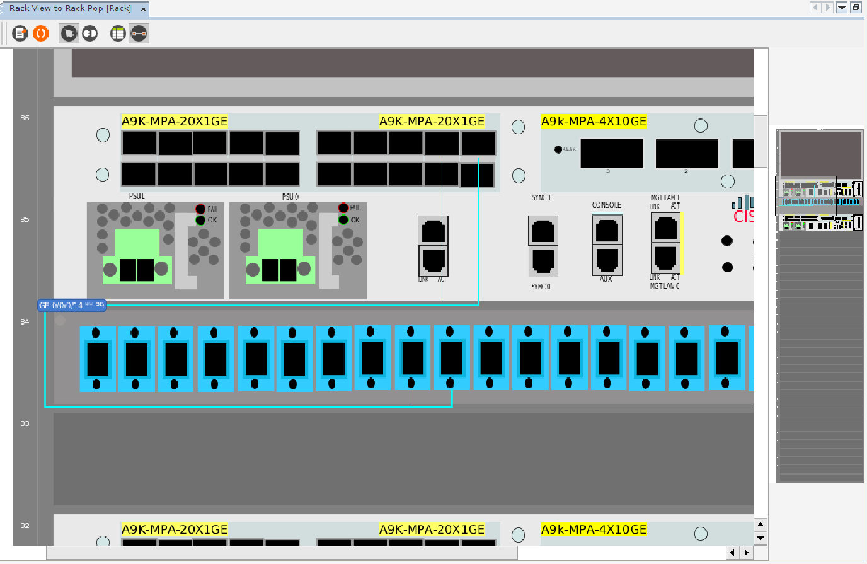Click the horizontal scrollbar right arrow

pyautogui.click(x=746, y=553)
